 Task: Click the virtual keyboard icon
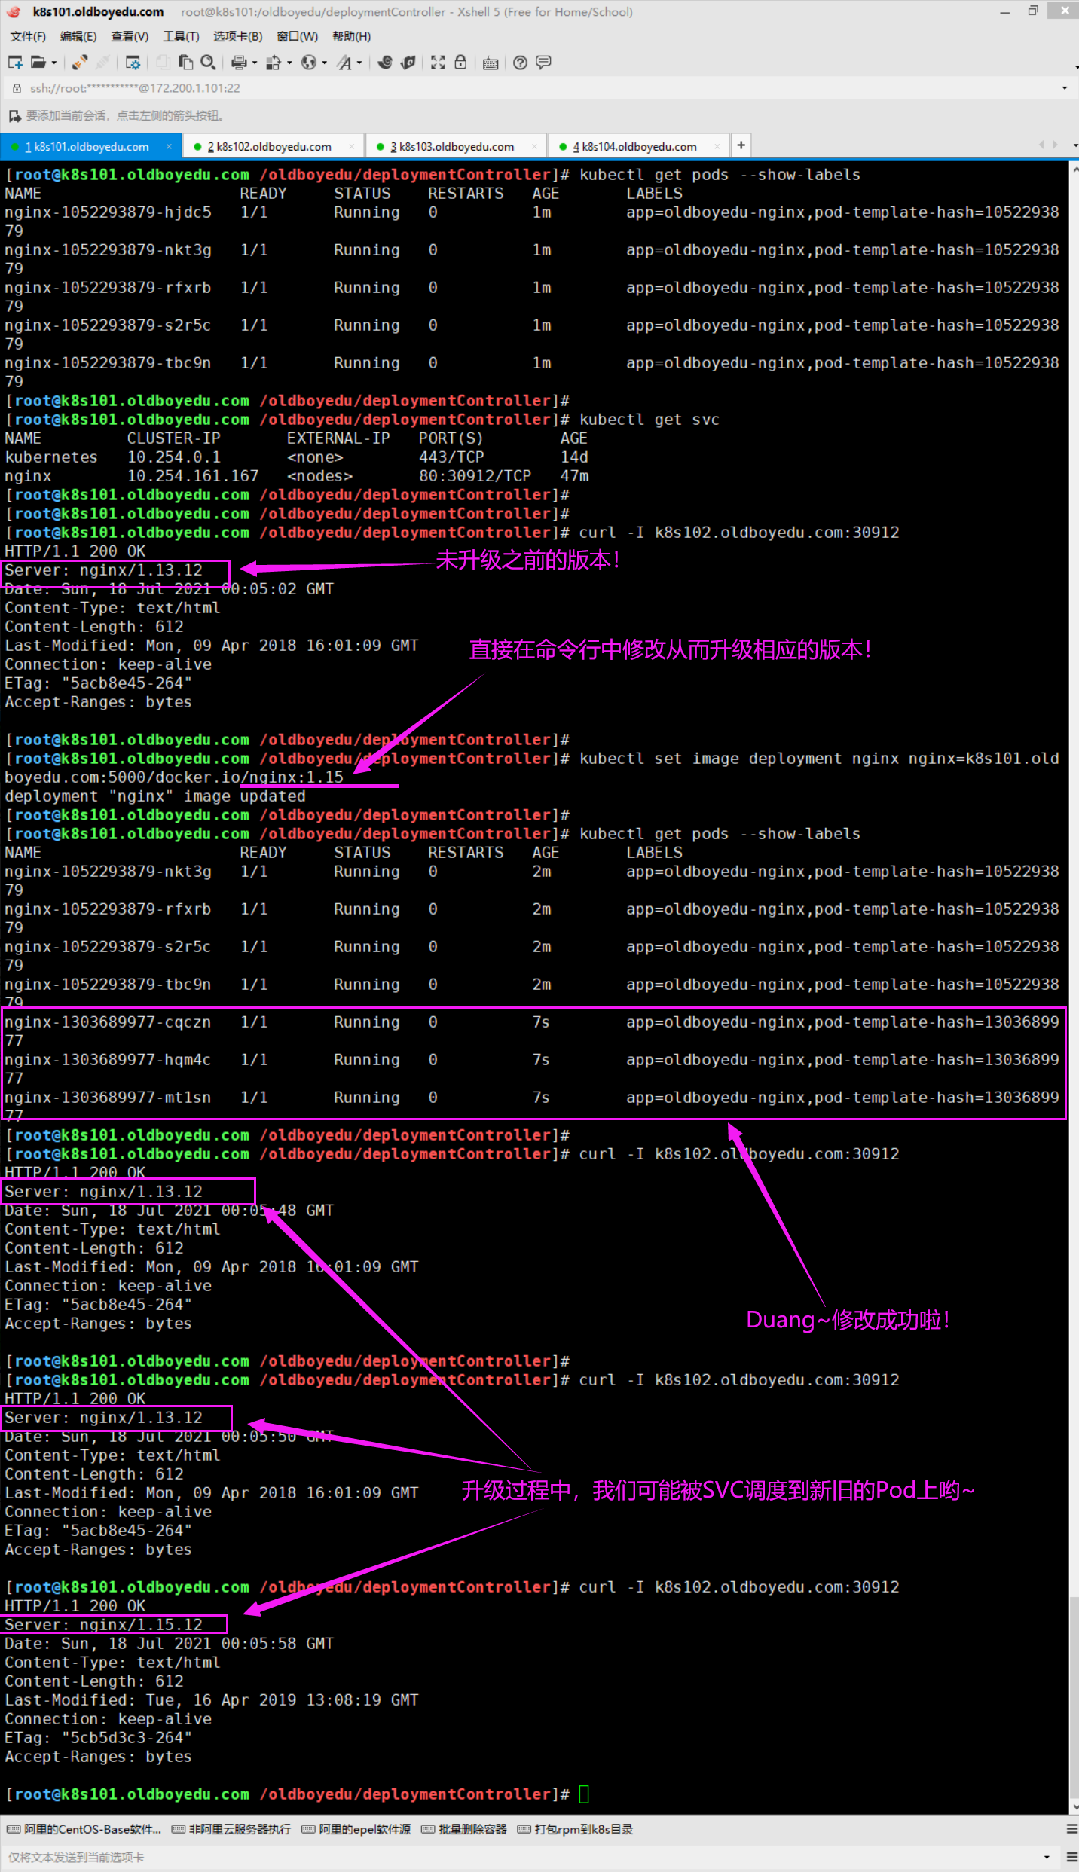tap(491, 63)
